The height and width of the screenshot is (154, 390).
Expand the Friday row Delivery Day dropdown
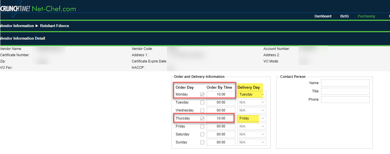(252, 126)
